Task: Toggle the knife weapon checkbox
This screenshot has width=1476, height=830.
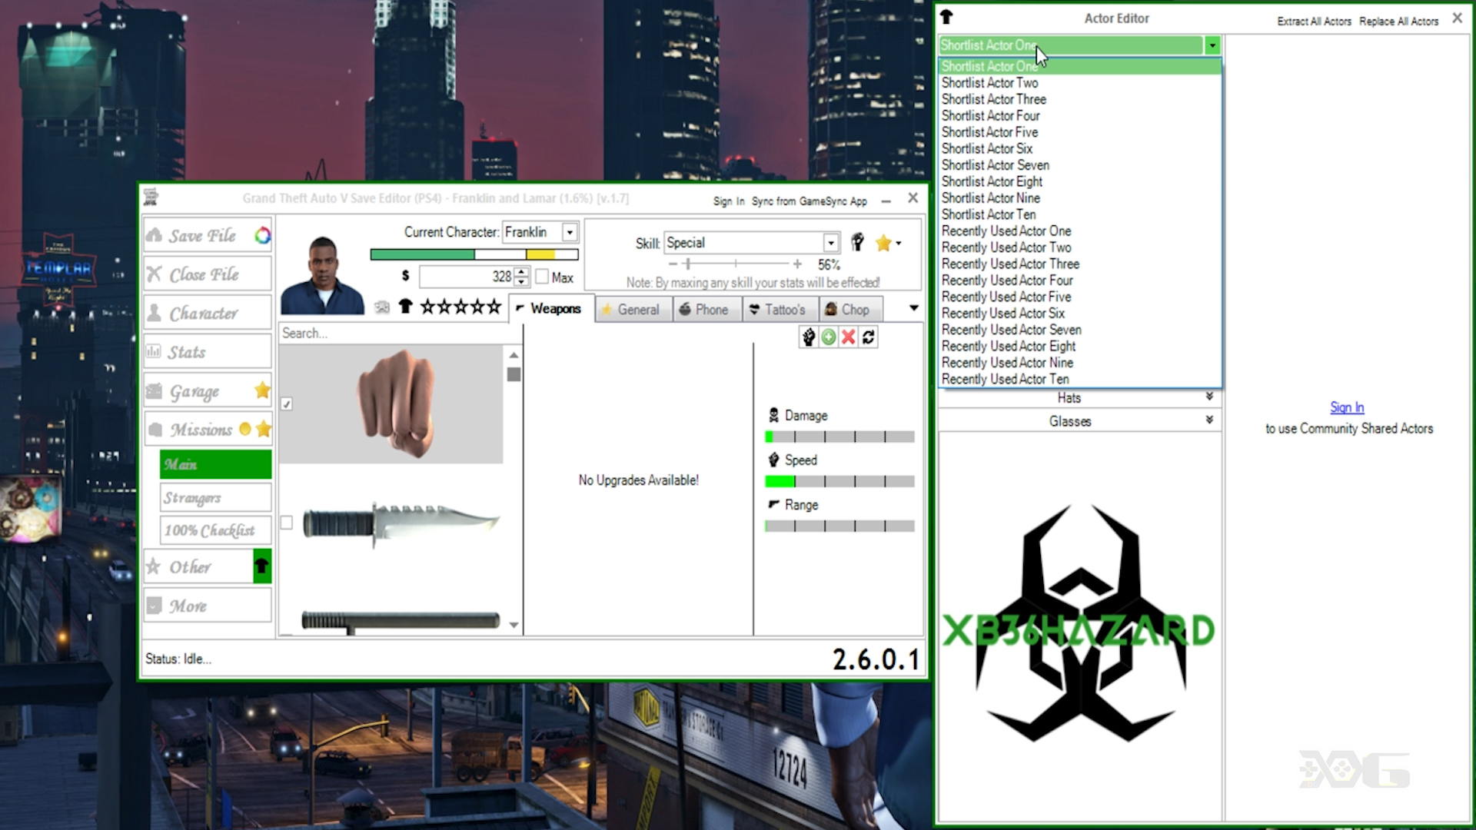Action: click(287, 520)
